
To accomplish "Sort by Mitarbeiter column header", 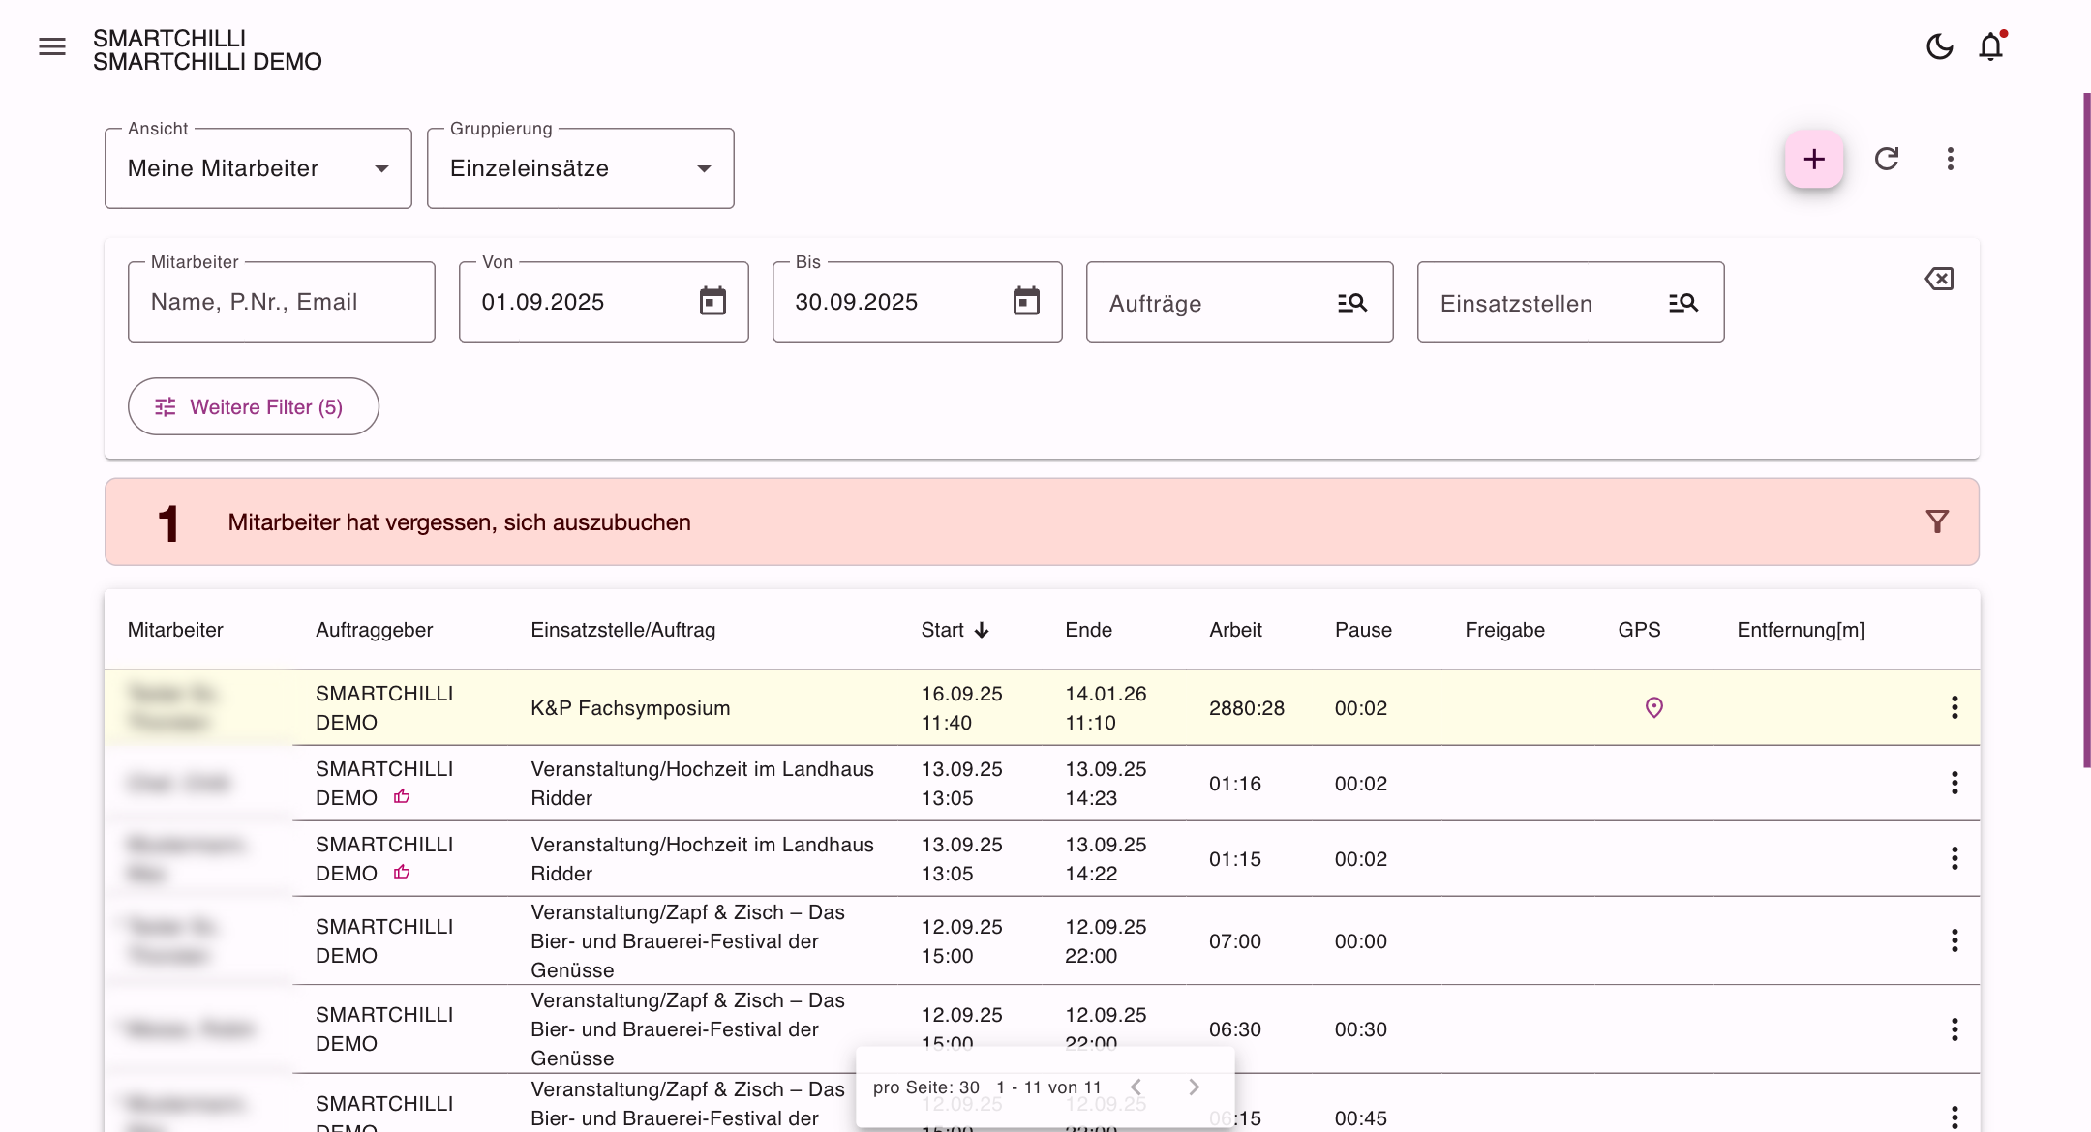I will [175, 630].
